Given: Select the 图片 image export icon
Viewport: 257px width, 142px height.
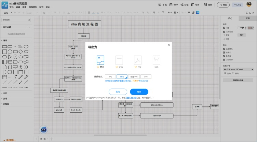Looking at the screenshot, I should (100, 60).
